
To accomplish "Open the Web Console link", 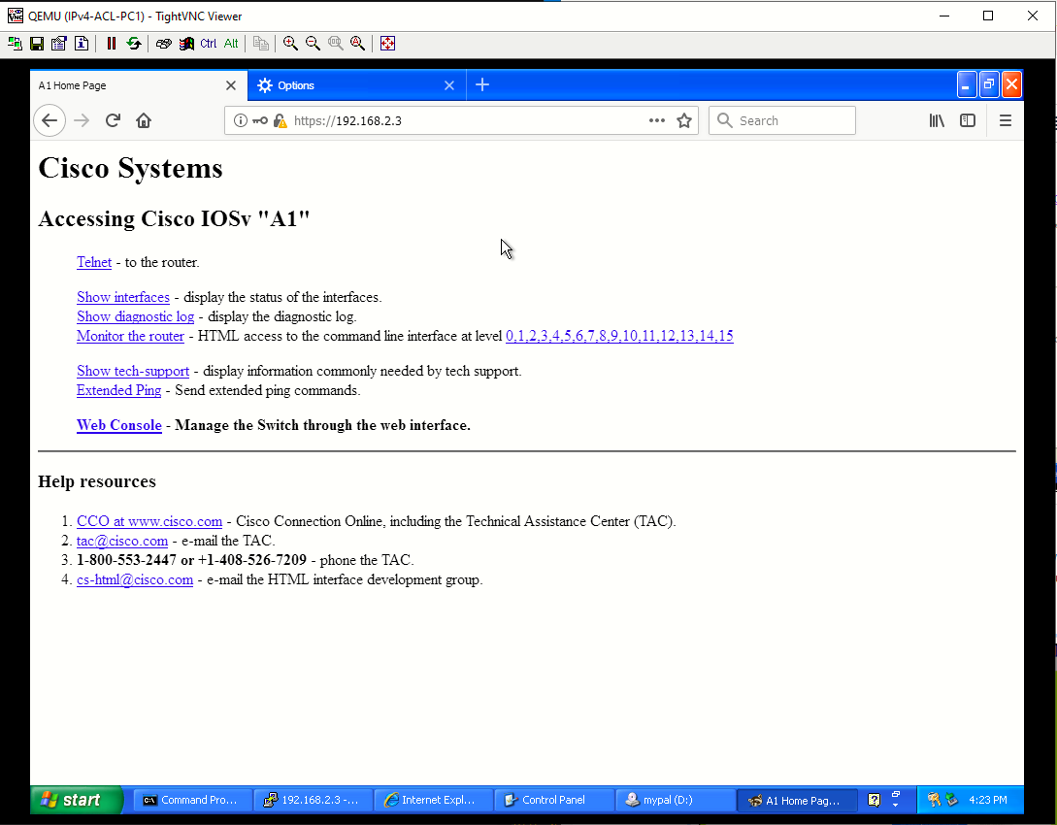I will coord(119,425).
